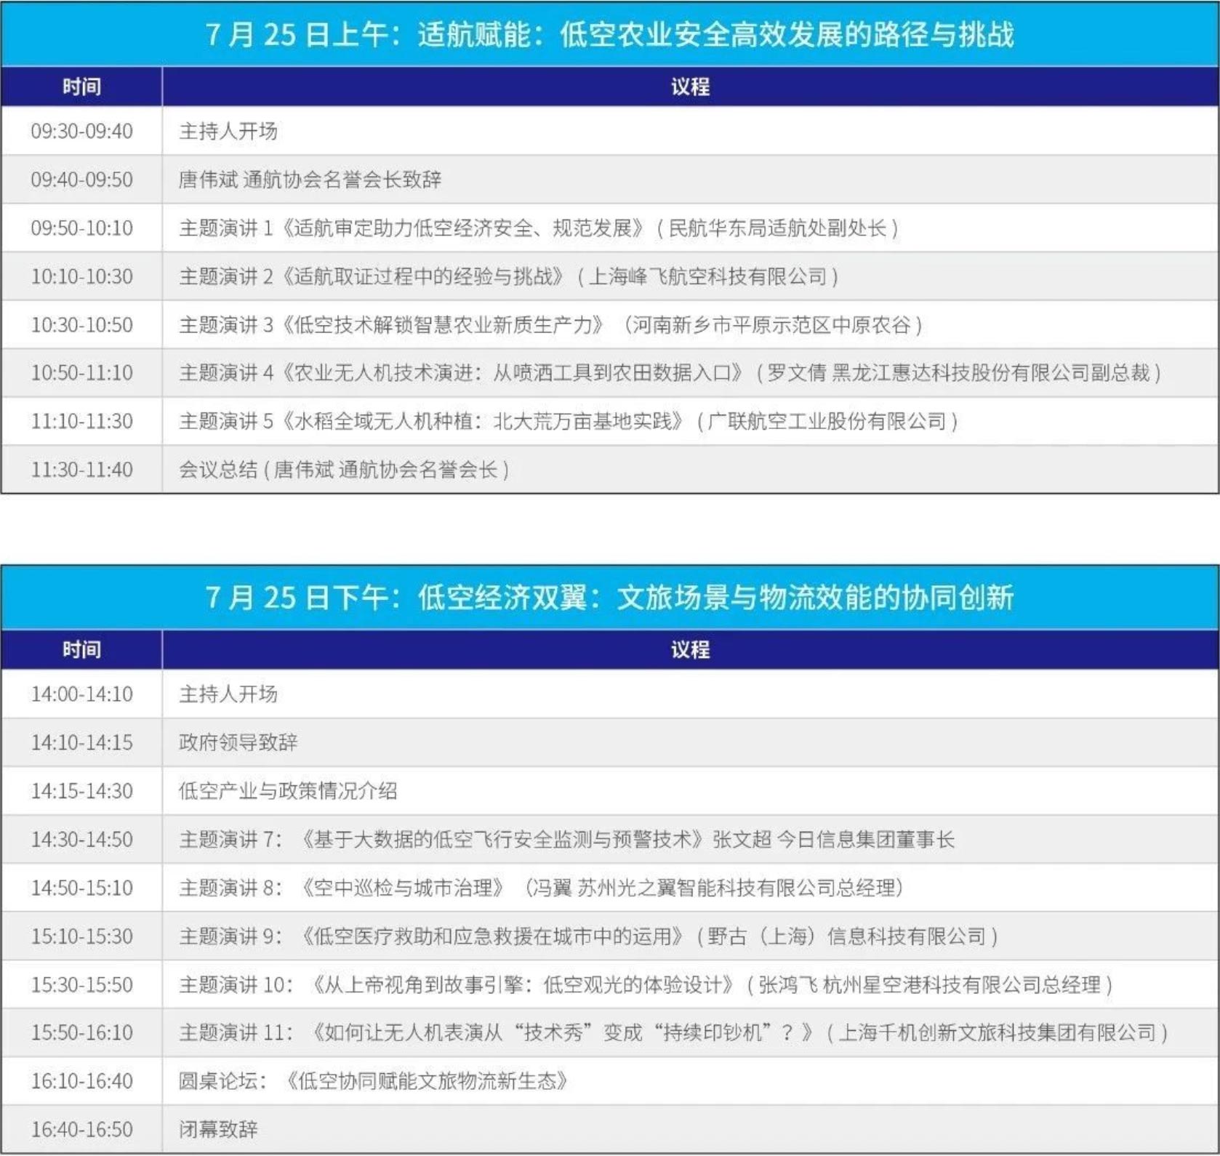Select 低空产业与政策情况介绍 agenda entry
The image size is (1220, 1156).
(288, 791)
